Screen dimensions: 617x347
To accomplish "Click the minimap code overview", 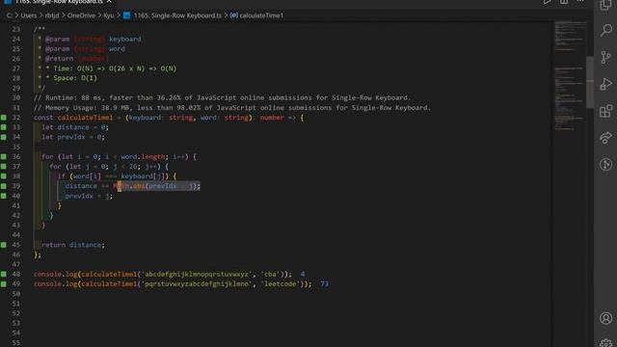I will click(570, 75).
